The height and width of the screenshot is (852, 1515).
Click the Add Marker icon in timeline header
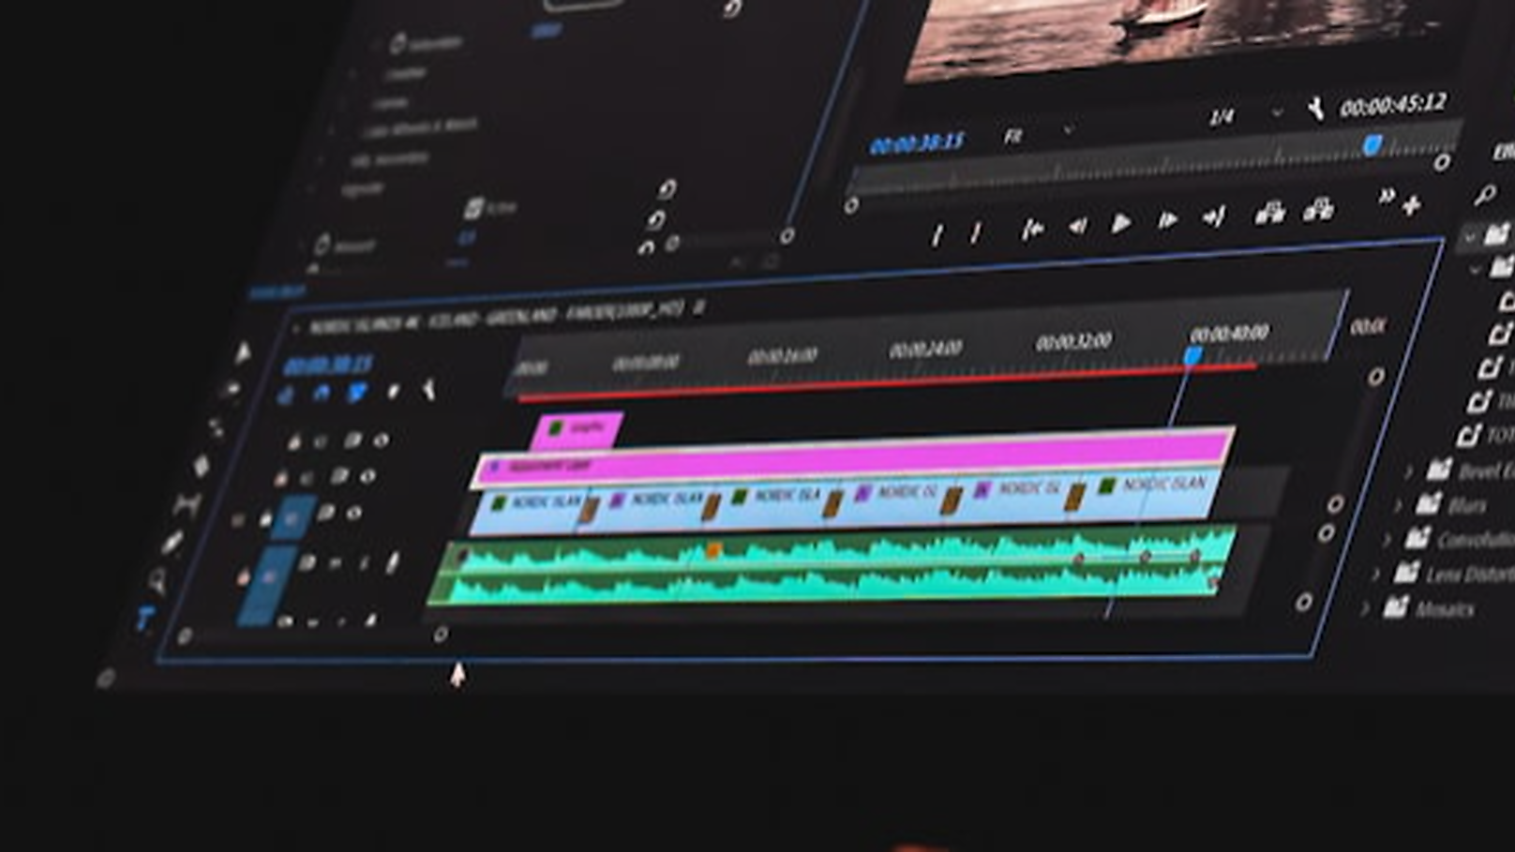point(393,391)
